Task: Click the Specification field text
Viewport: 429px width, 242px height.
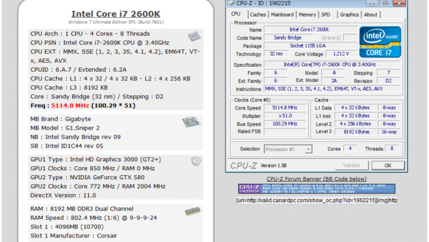Action: coord(332,65)
